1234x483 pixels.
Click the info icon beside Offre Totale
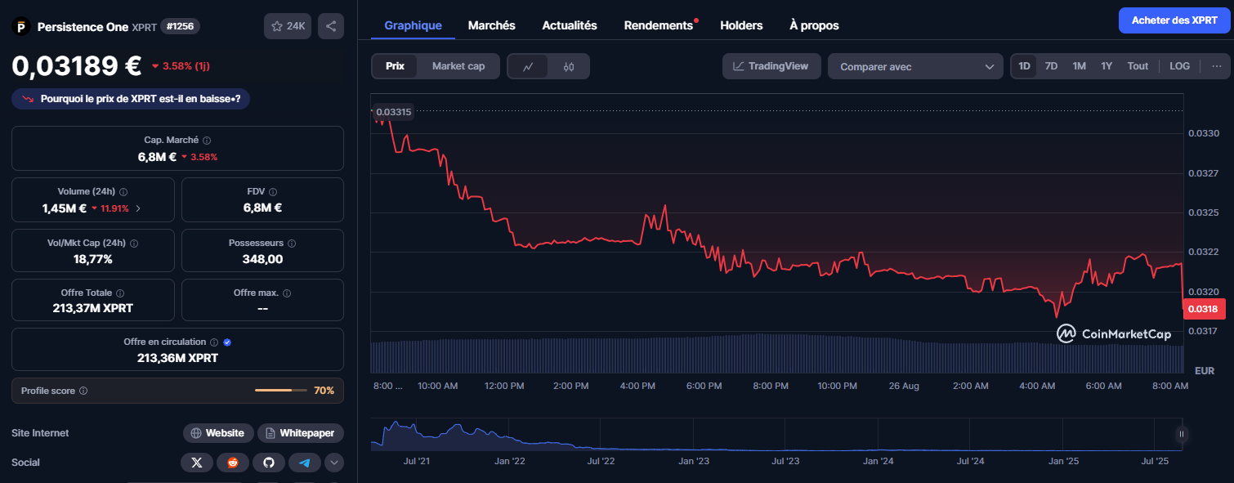point(120,293)
